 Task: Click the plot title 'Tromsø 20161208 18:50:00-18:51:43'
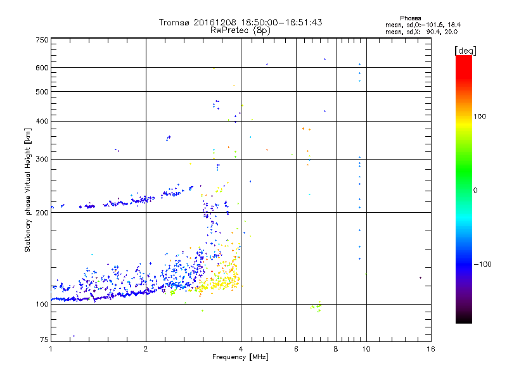(x=240, y=22)
